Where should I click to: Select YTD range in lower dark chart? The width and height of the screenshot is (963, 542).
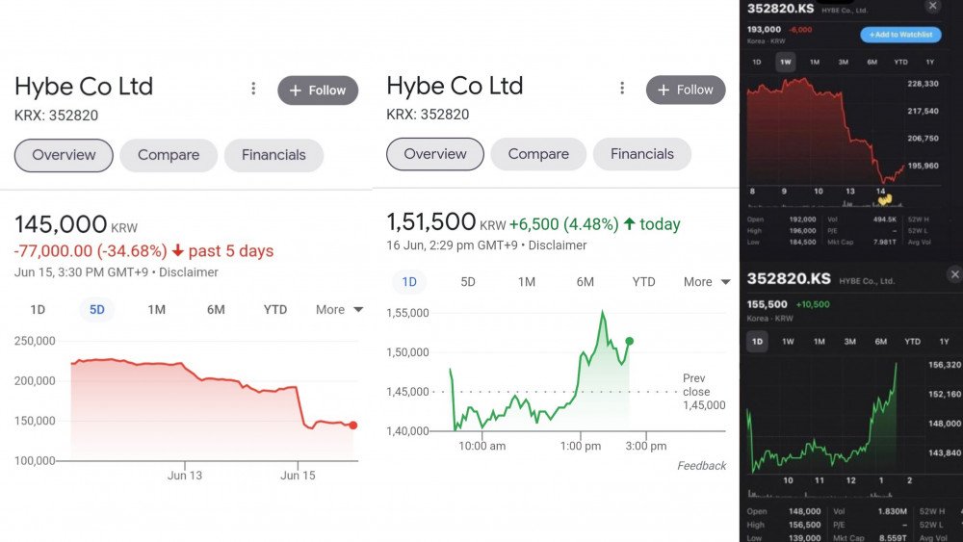tap(912, 342)
